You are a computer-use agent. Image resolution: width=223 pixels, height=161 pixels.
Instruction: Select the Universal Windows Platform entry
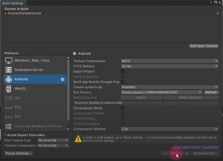[35, 126]
